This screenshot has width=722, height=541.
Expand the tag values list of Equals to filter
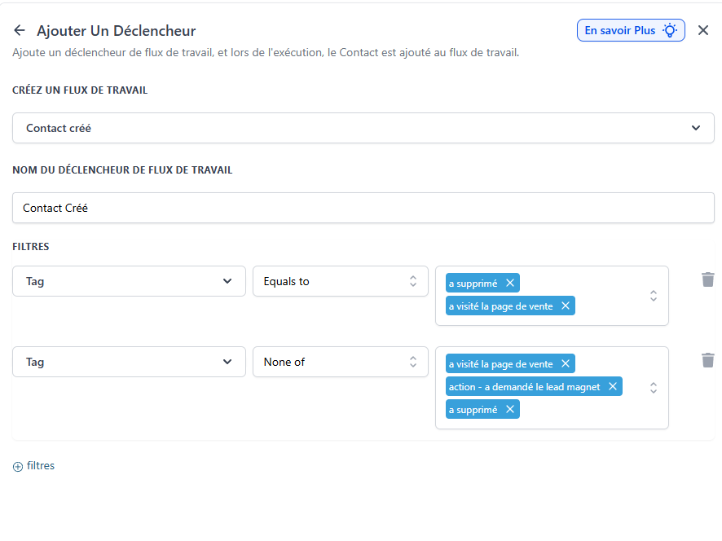click(x=654, y=296)
